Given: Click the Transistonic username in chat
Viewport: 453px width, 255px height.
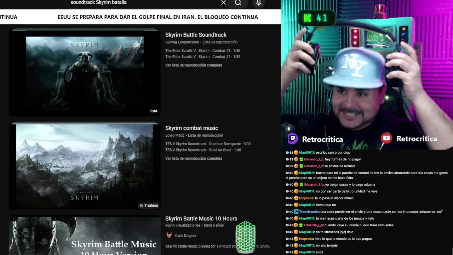Looking at the screenshot, I should pos(309,211).
